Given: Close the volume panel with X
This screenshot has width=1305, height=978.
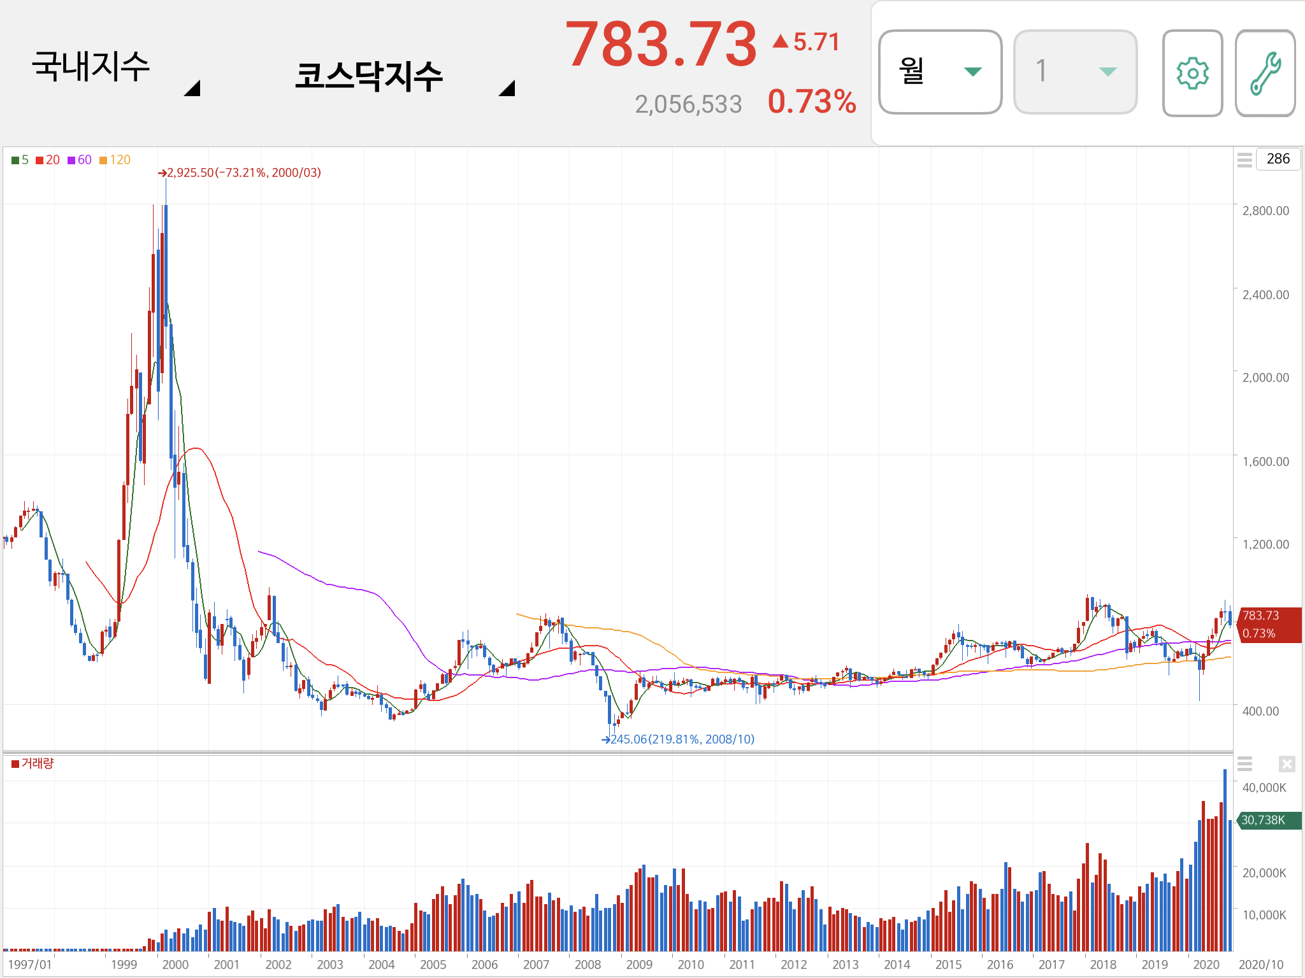Looking at the screenshot, I should pos(1287,763).
